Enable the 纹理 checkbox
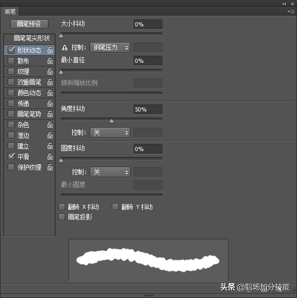The width and height of the screenshot is (297, 298). (x=11, y=71)
